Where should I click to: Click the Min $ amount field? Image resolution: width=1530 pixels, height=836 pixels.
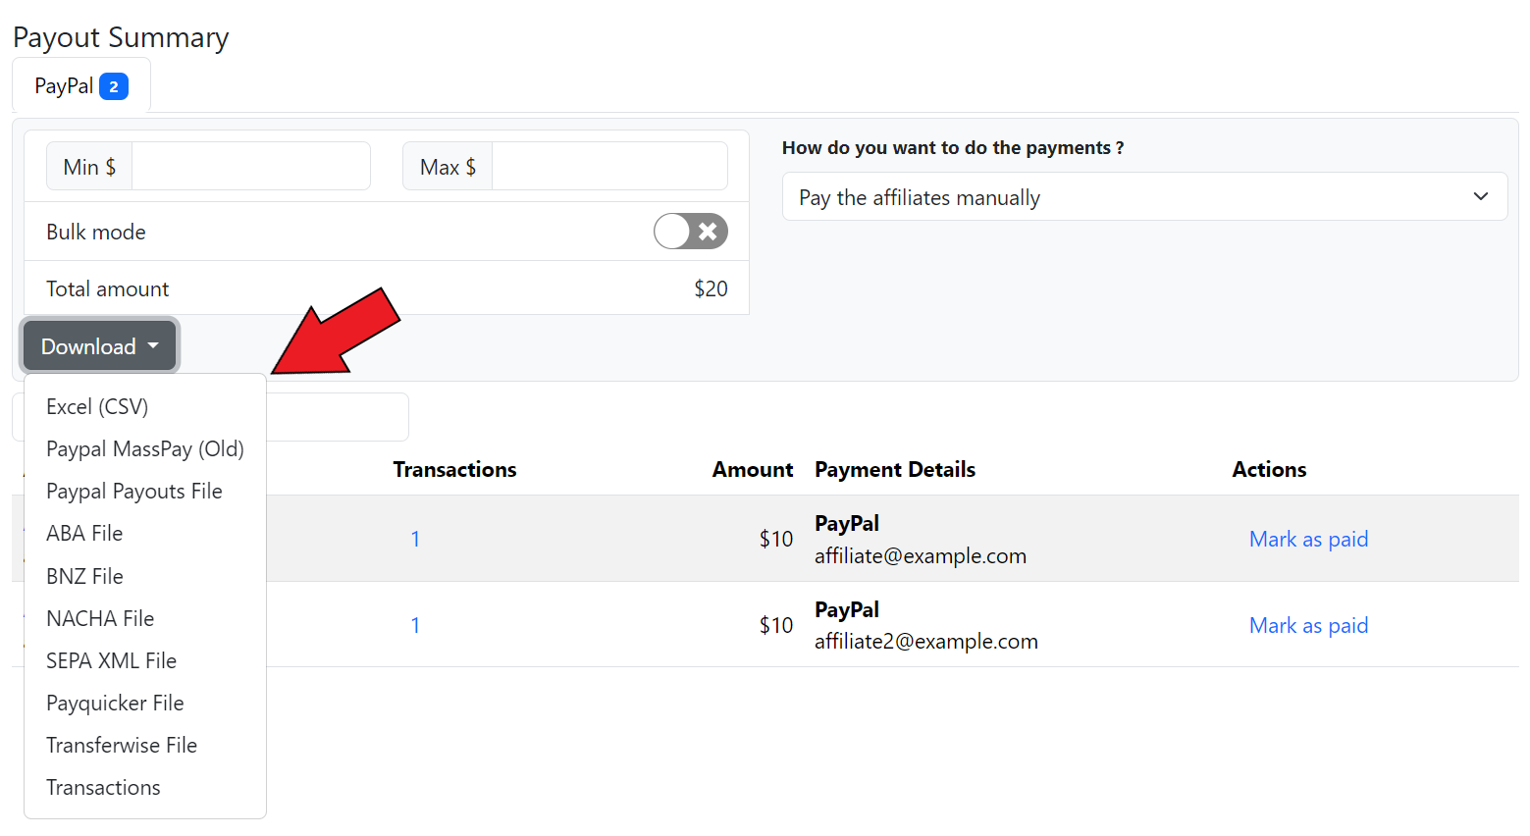pyautogui.click(x=250, y=167)
